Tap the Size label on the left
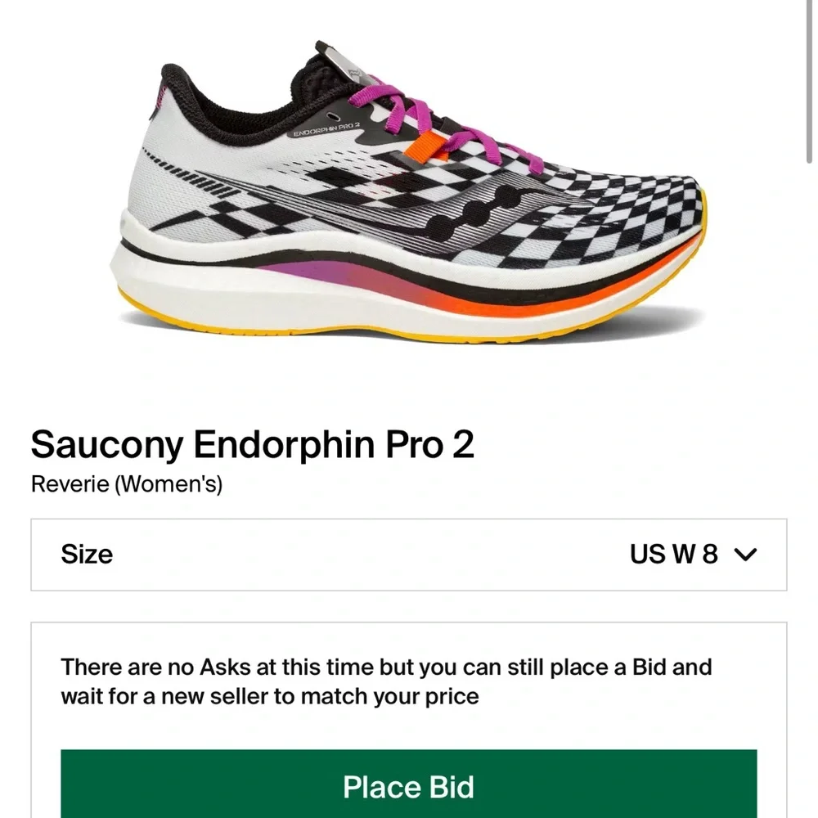 pos(87,555)
